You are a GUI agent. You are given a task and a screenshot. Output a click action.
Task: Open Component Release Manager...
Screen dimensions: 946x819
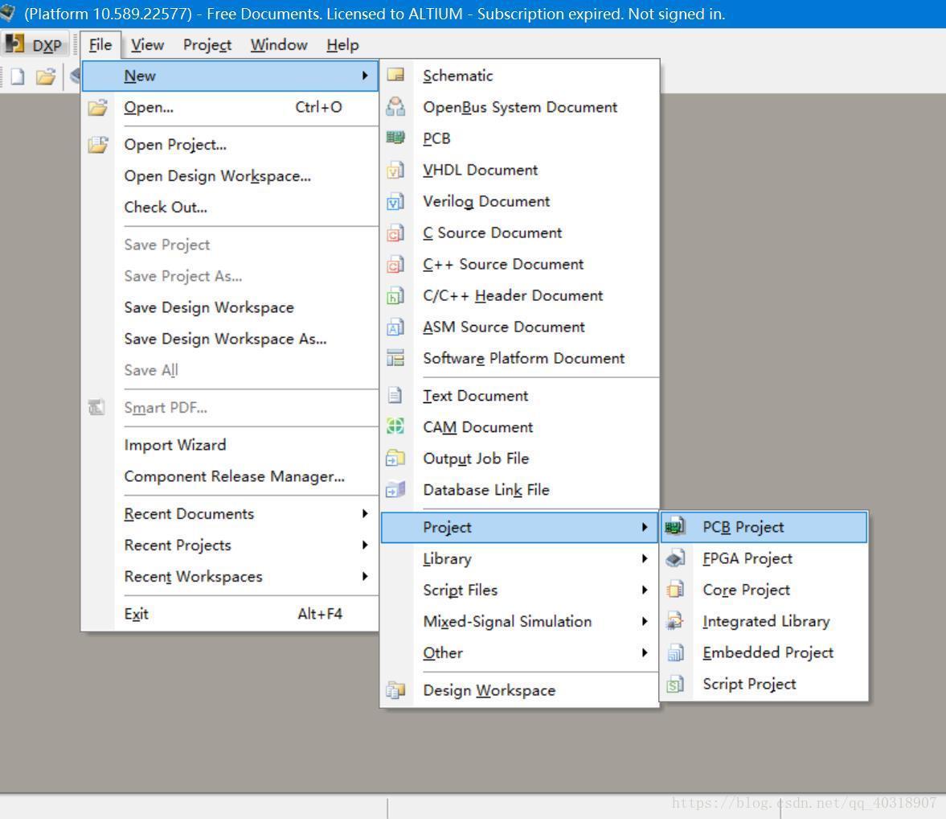click(230, 476)
